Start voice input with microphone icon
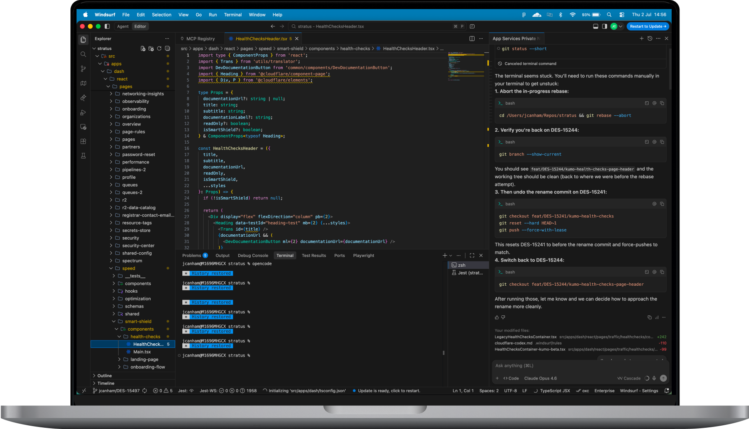The width and height of the screenshot is (749, 429). pyautogui.click(x=654, y=378)
